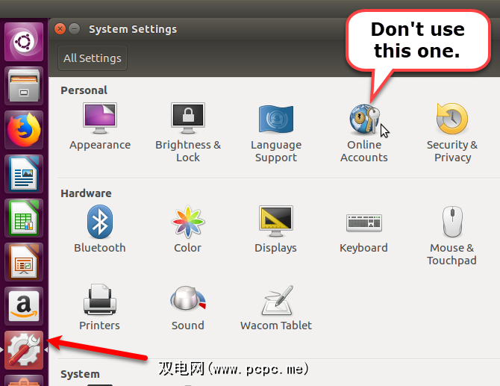This screenshot has height=386, width=500.
Task: Open Color settings
Action: [x=188, y=229]
